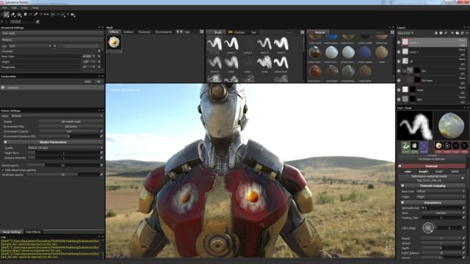Select the brush slot under the brush preview
This screenshot has height=264, width=470.
[x=405, y=147]
